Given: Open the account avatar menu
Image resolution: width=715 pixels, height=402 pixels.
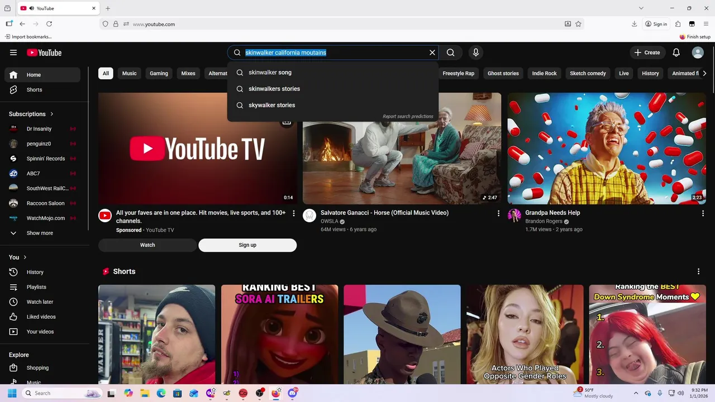Looking at the screenshot, I should [698, 52].
